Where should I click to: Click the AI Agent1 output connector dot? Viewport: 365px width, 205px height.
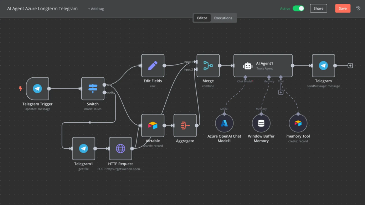coord(293,66)
